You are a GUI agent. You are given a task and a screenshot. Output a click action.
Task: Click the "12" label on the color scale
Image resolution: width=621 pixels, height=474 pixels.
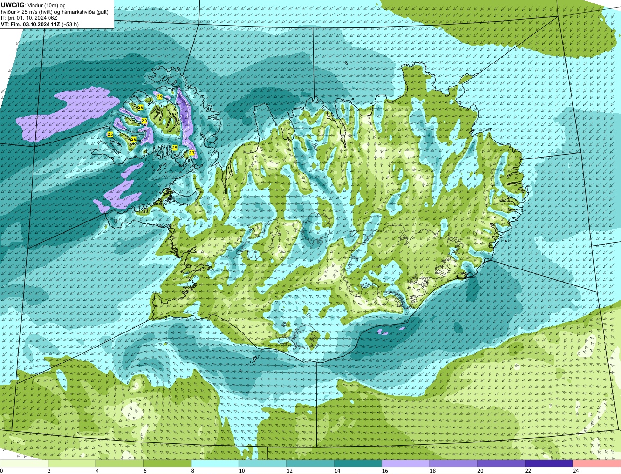[x=289, y=471]
